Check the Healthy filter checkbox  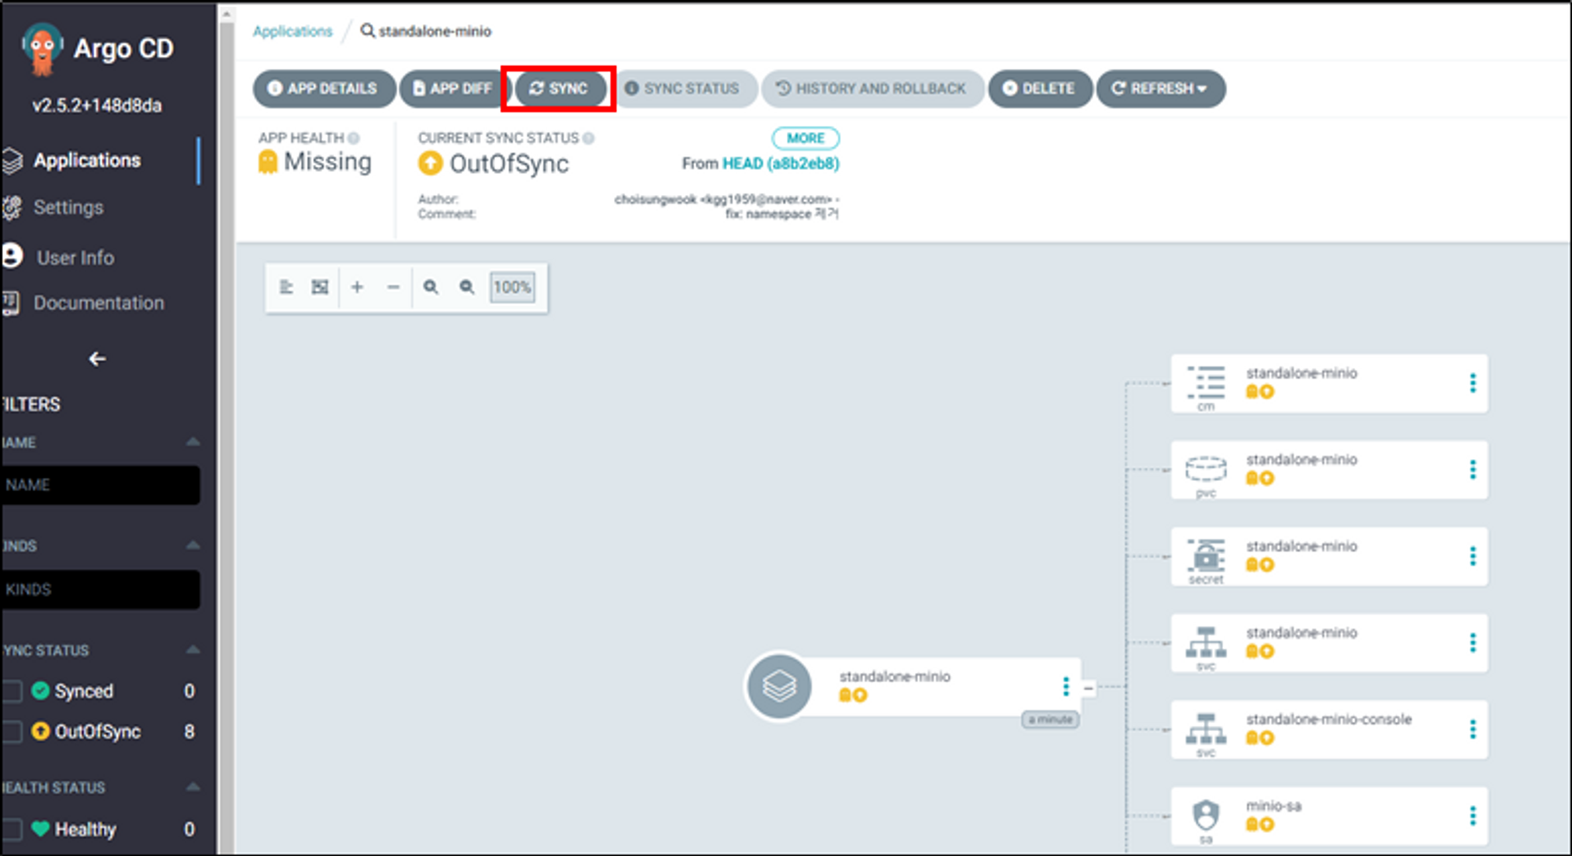coord(13,829)
